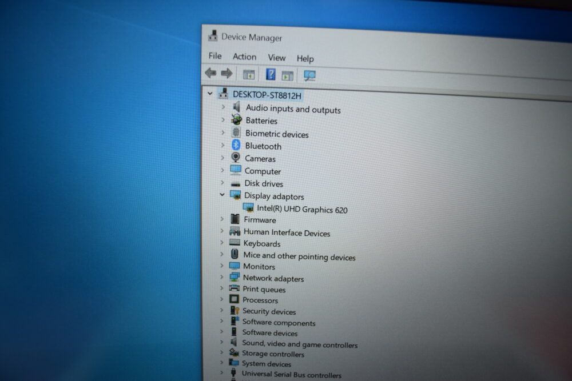
Task: Expand the Batteries category arrow
Action: pyautogui.click(x=223, y=119)
